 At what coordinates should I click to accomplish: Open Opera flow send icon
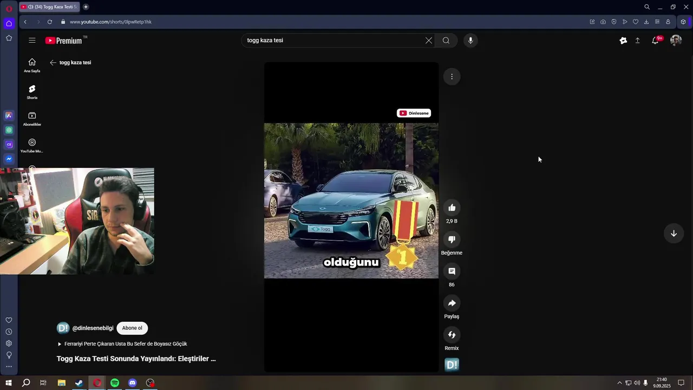coord(625,22)
